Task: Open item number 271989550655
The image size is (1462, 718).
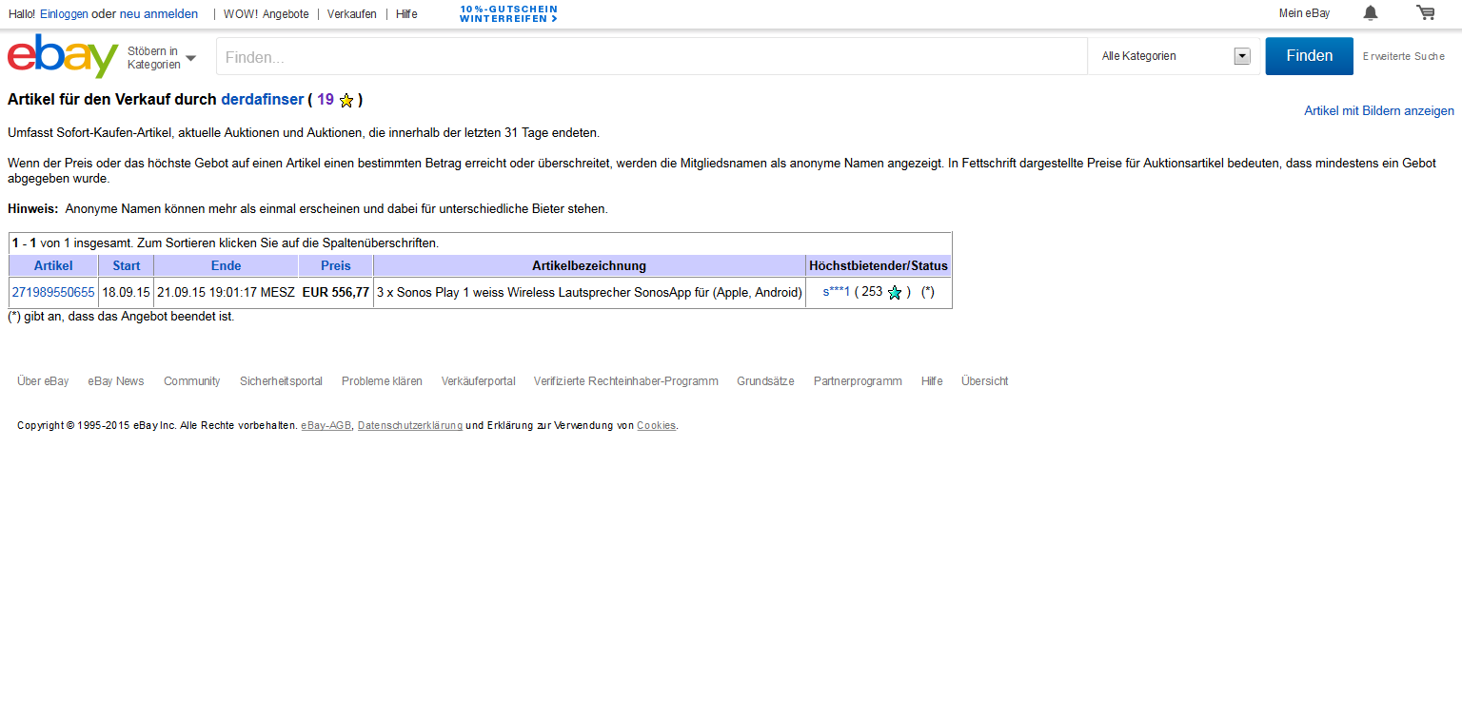Action: pyautogui.click(x=53, y=292)
